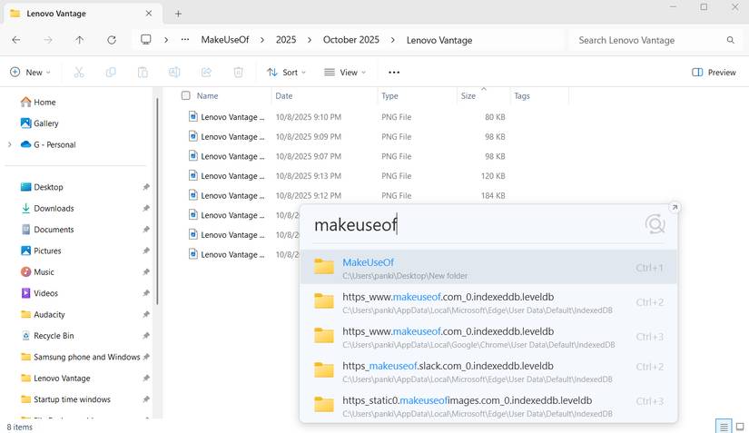Screen dimensions: 749x433
Task: Navigate to 2025 breadcrumb
Action: [286, 40]
